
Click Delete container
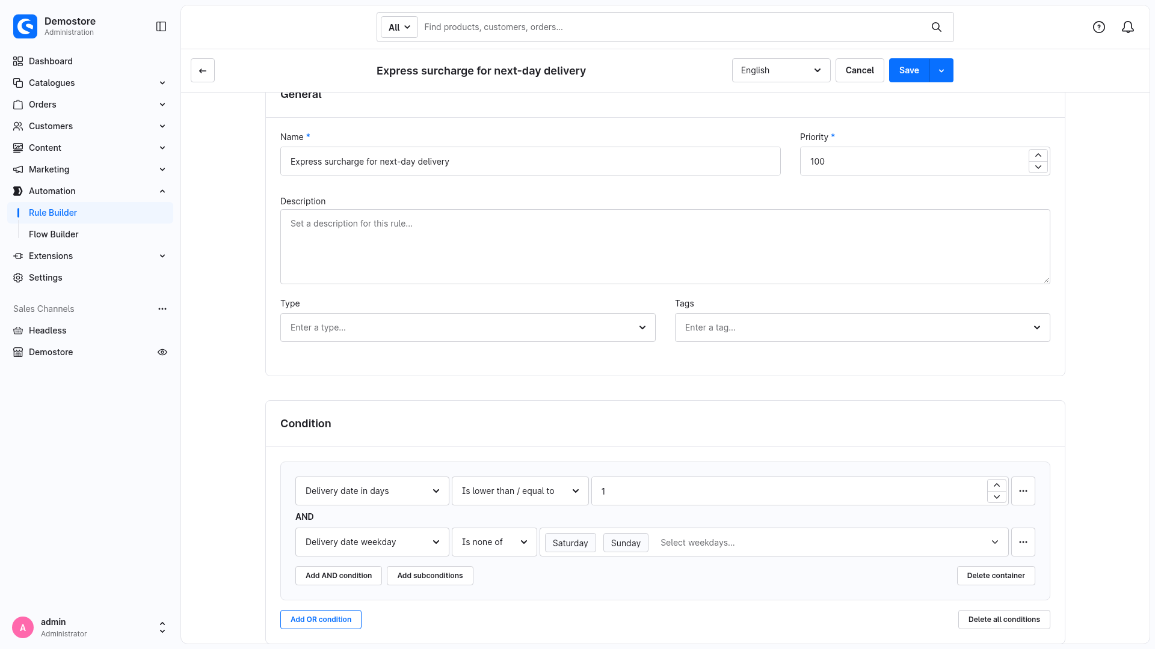coord(996,576)
